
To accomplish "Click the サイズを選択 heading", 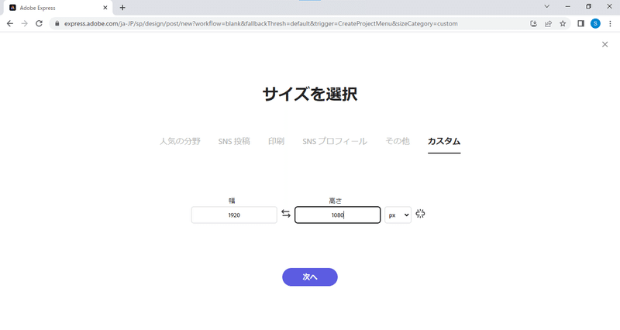I will [310, 94].
